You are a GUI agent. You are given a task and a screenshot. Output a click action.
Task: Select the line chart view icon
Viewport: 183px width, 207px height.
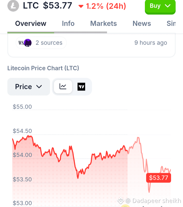tap(63, 87)
